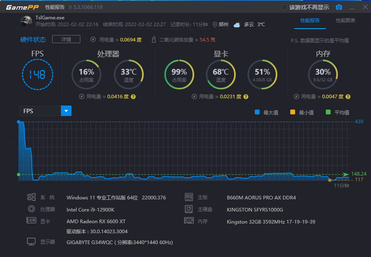
Task: Click the monitor icon beside 显示器
Action: coord(31,241)
